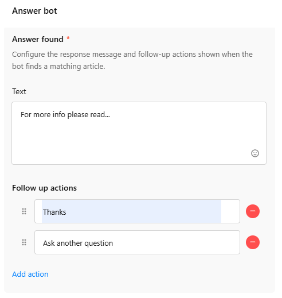282x298 pixels.
Task: Add a new follow-up action
Action: point(30,274)
